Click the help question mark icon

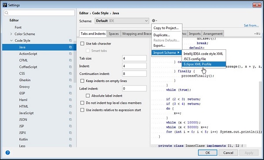(8, 153)
